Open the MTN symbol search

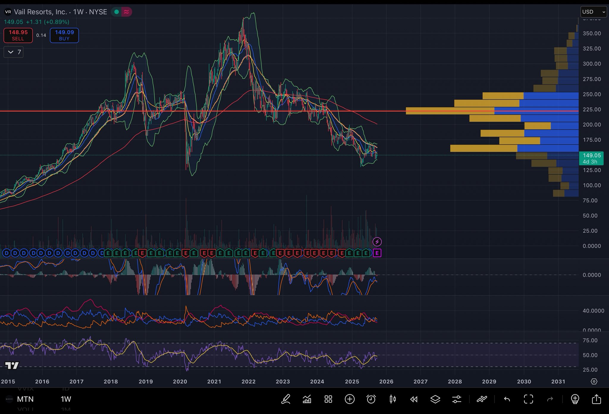pyautogui.click(x=25, y=399)
